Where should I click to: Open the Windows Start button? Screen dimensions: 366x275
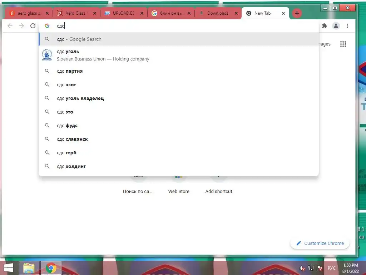[9, 268]
